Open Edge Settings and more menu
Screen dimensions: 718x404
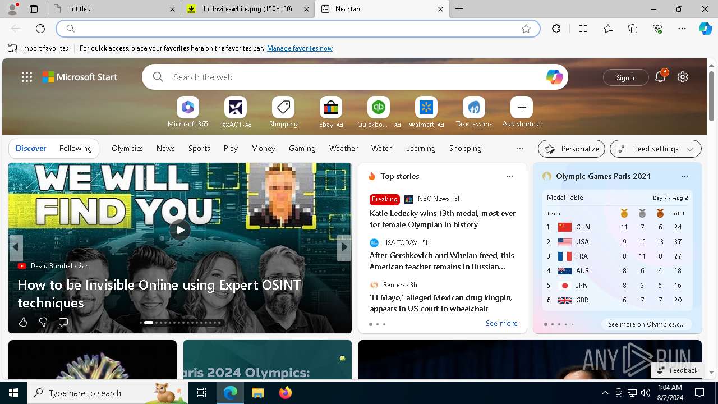point(682,29)
